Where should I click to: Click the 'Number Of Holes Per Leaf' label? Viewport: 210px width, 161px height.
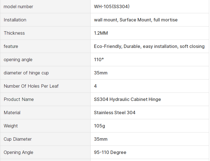(x=31, y=86)
